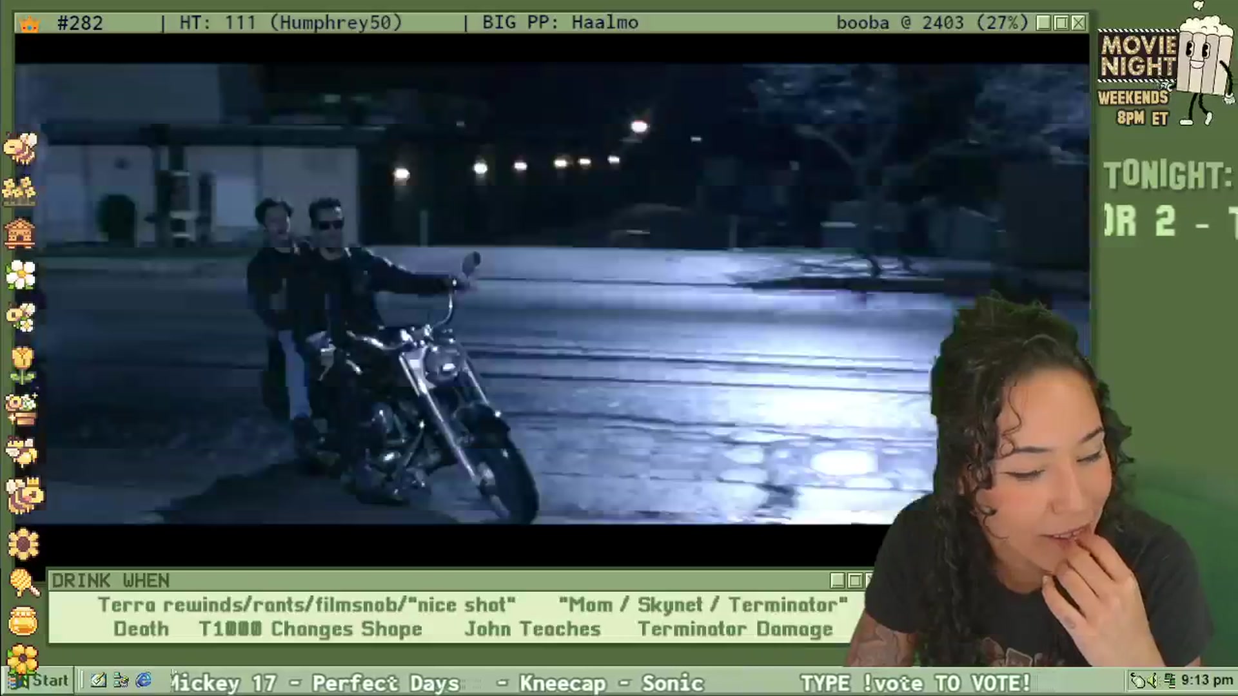This screenshot has width=1238, height=696.
Task: Select the honey dipper icon
Action: [x=25, y=583]
